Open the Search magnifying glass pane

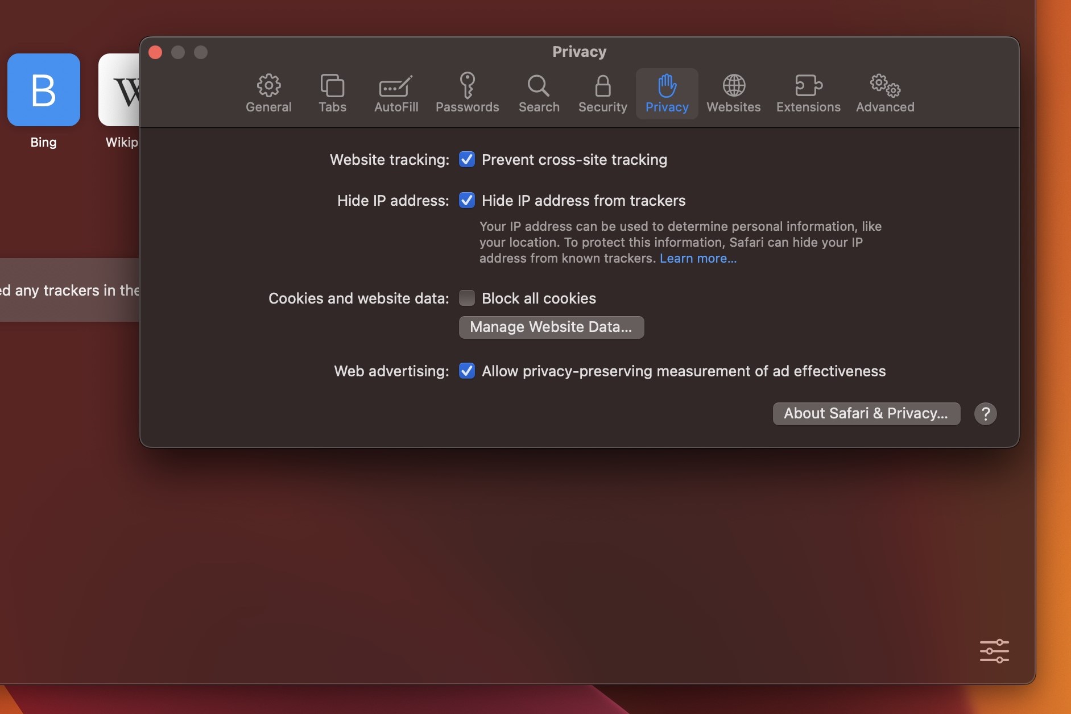539,93
